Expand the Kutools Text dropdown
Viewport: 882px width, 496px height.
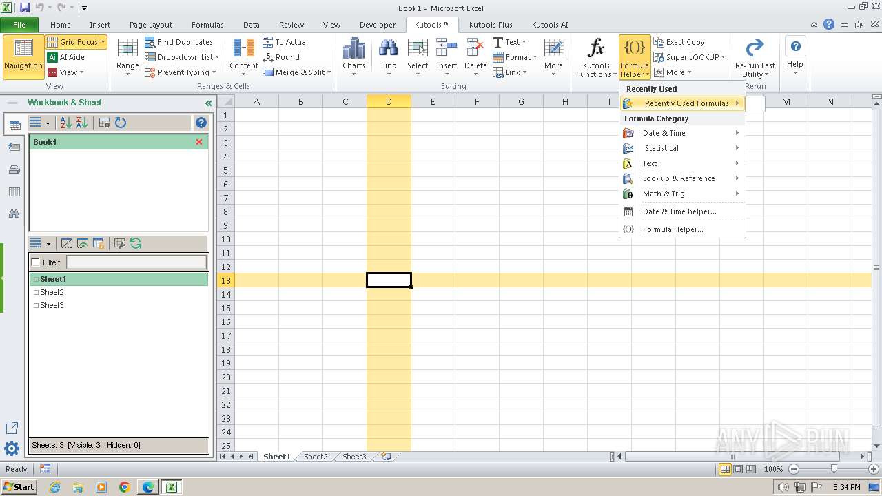[509, 42]
